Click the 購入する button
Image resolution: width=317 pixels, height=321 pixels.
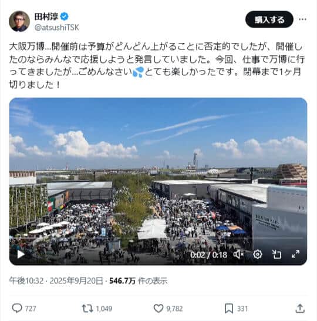click(269, 19)
